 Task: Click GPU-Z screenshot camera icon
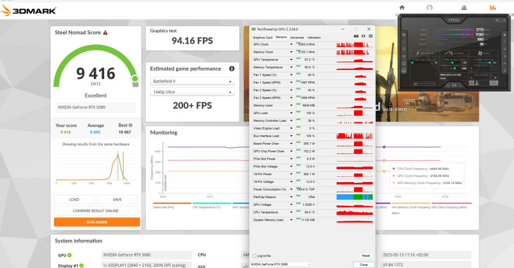(356, 37)
